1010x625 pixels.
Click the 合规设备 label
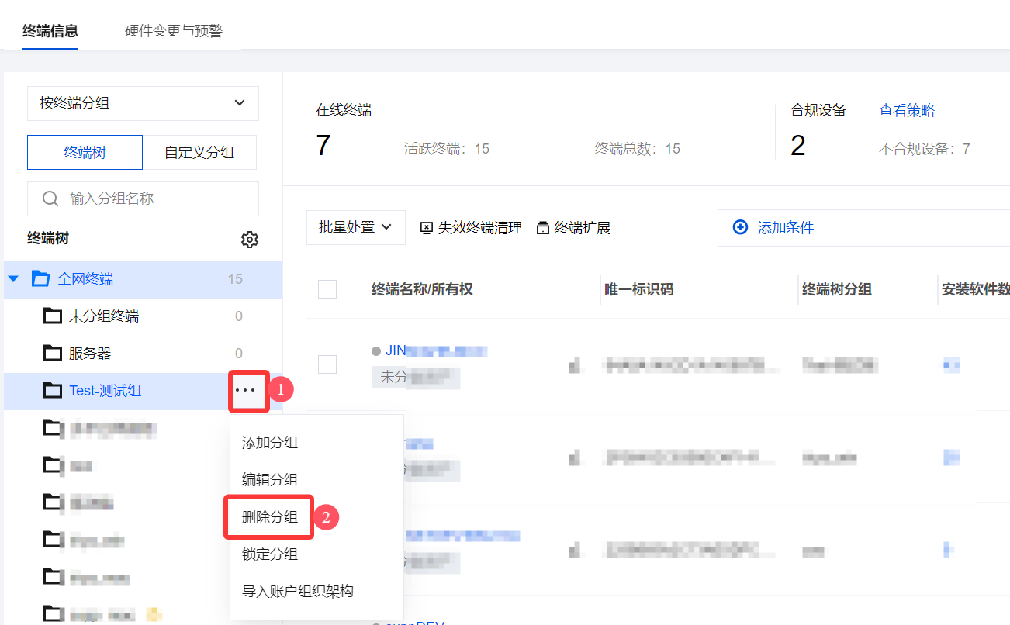click(818, 110)
